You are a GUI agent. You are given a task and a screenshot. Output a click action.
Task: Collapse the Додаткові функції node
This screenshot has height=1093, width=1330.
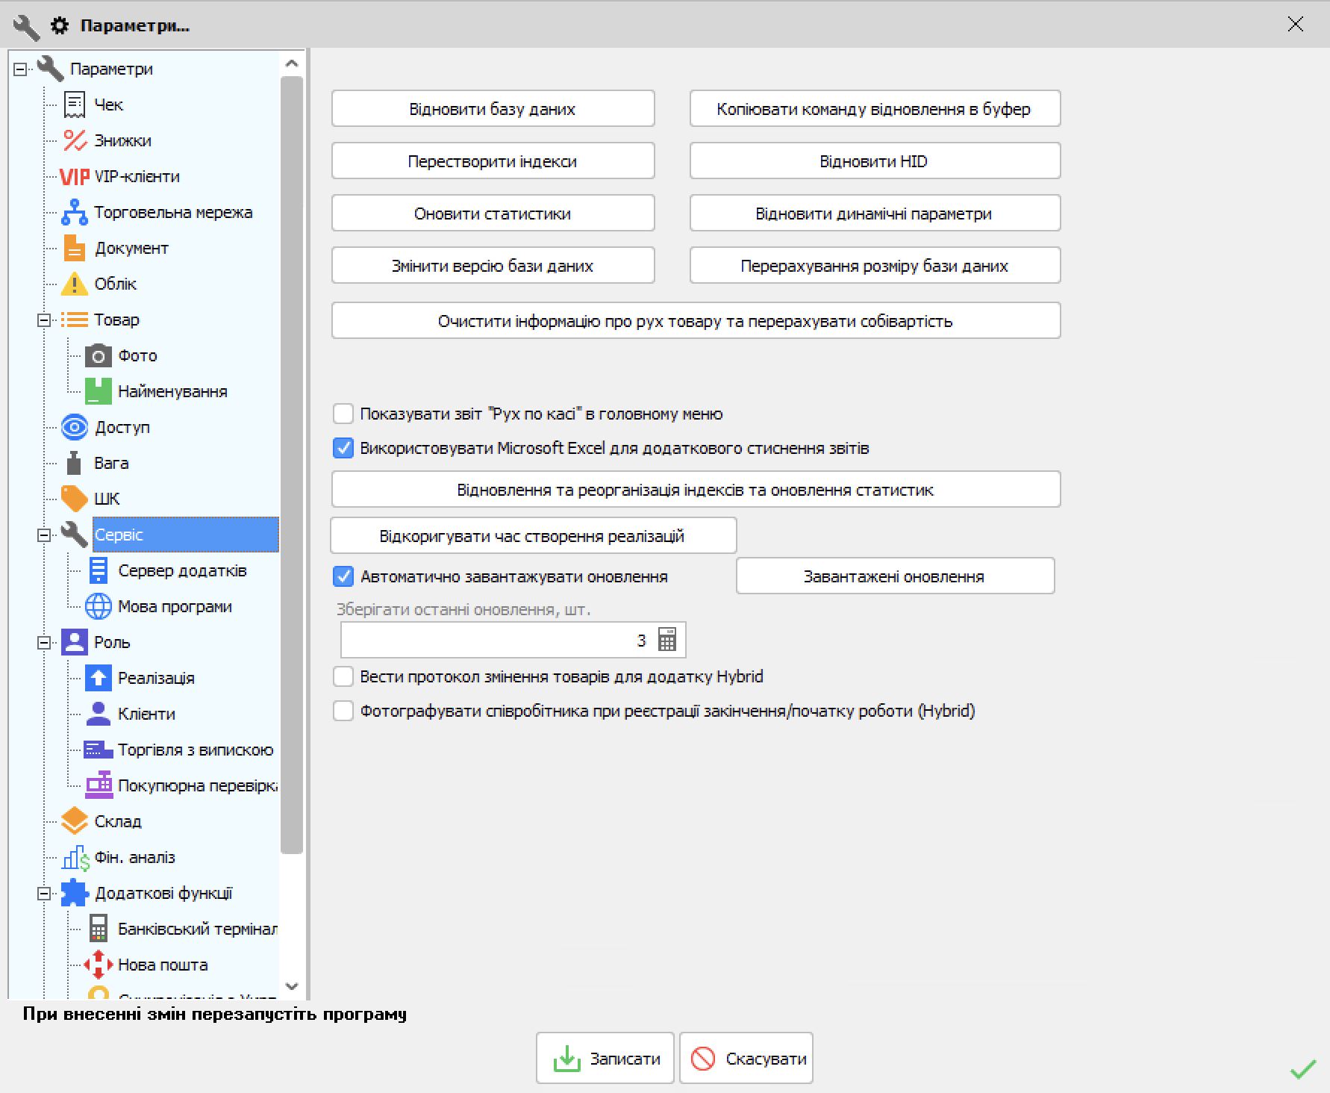[x=44, y=894]
